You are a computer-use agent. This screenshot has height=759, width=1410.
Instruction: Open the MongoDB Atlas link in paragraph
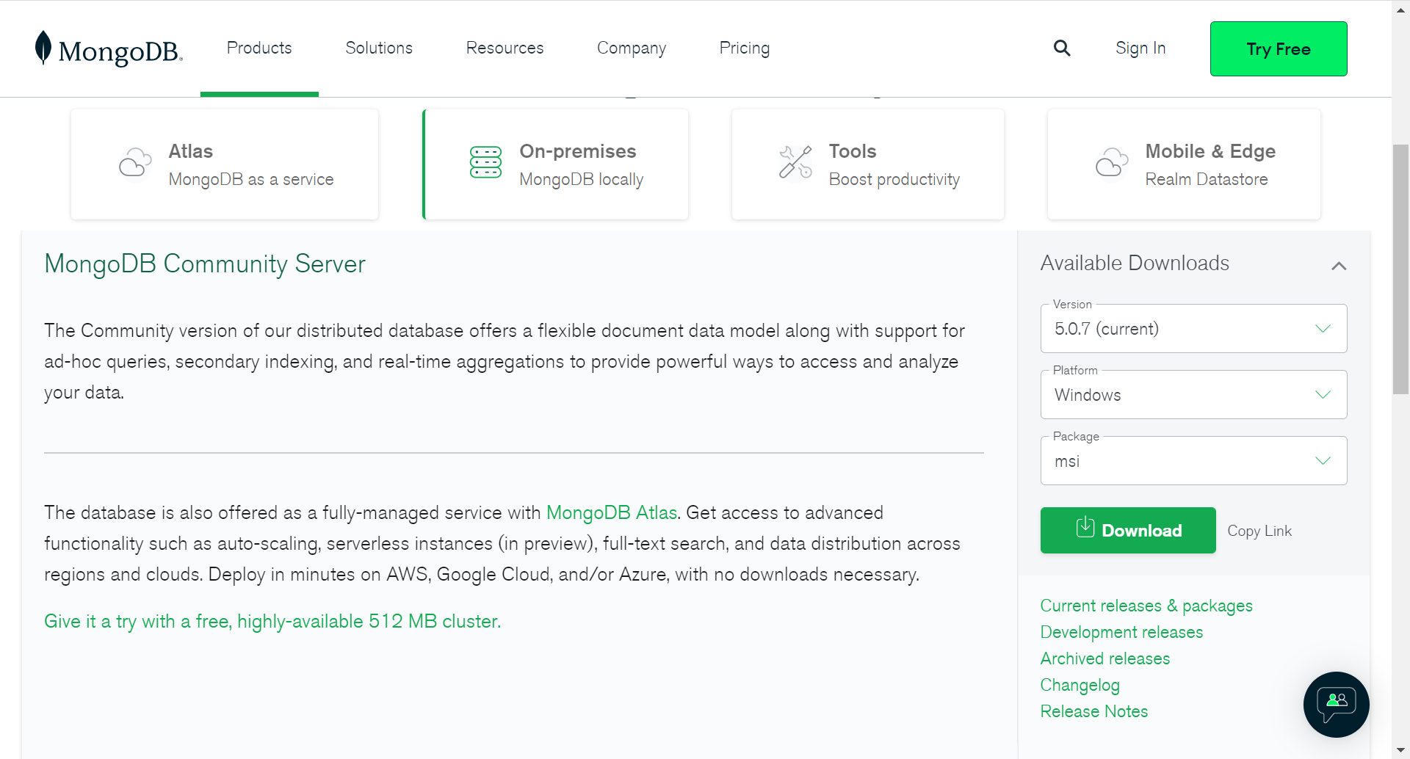tap(612, 512)
